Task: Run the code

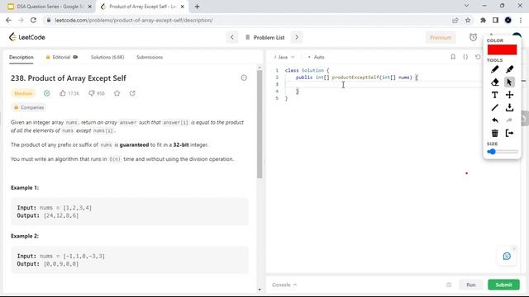Action: [471, 285]
